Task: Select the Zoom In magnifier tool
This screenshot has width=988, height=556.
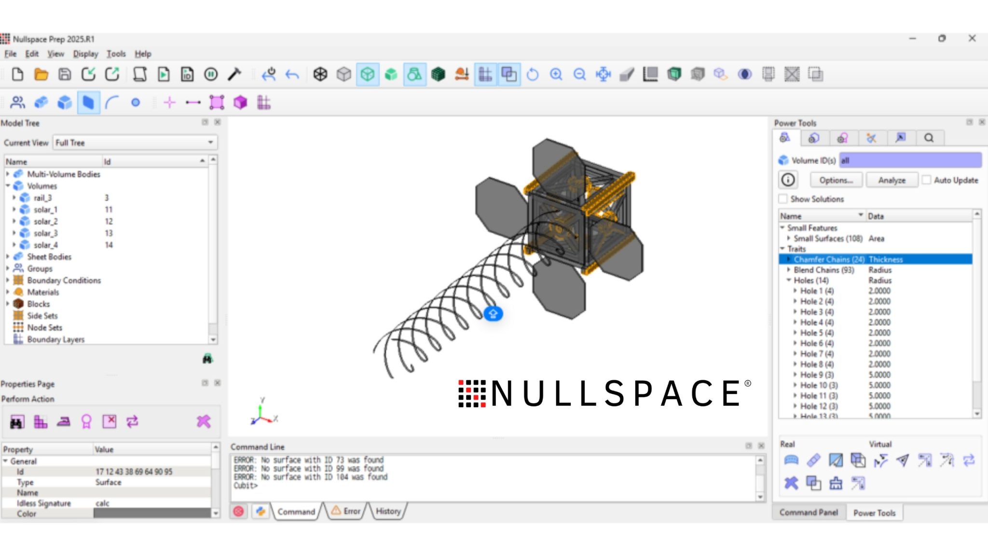Action: click(557, 74)
